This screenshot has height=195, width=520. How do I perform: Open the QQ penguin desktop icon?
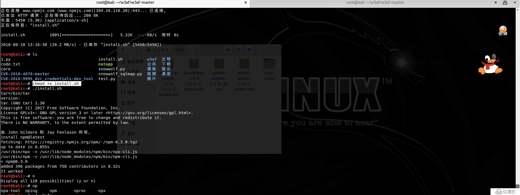tap(490, 64)
